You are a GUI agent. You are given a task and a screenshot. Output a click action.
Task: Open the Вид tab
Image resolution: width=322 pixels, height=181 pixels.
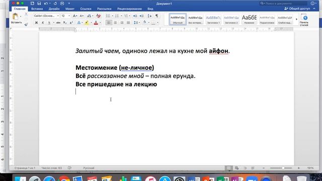[150, 9]
